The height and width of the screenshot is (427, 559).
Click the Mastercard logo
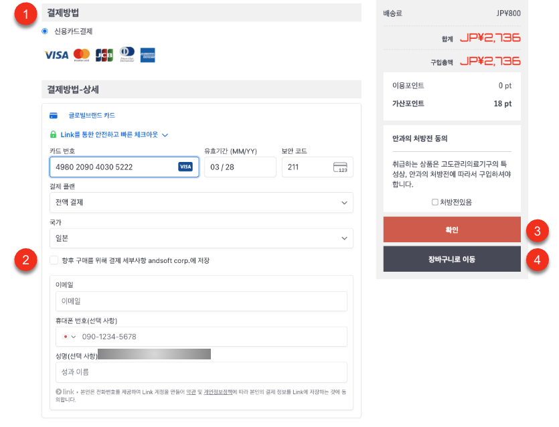click(82, 55)
